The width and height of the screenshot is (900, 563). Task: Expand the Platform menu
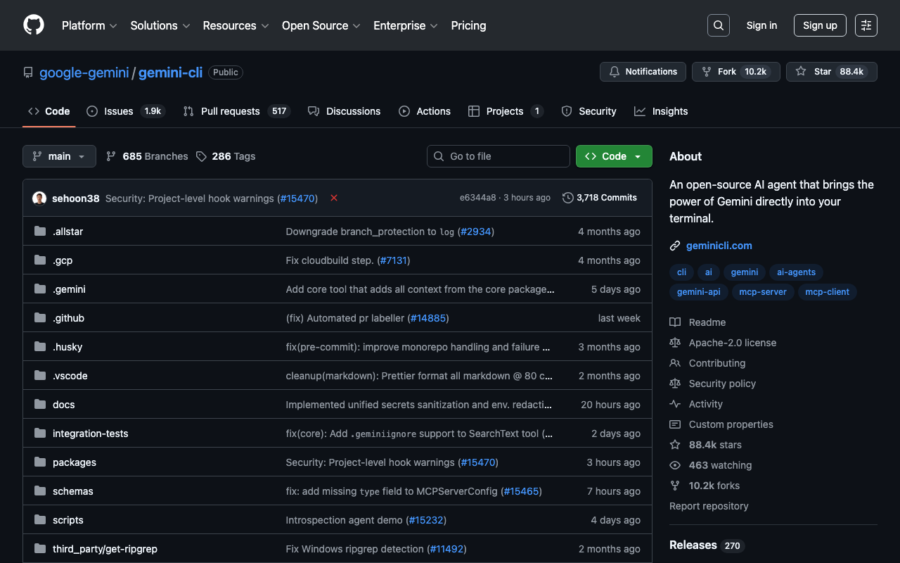pos(89,25)
